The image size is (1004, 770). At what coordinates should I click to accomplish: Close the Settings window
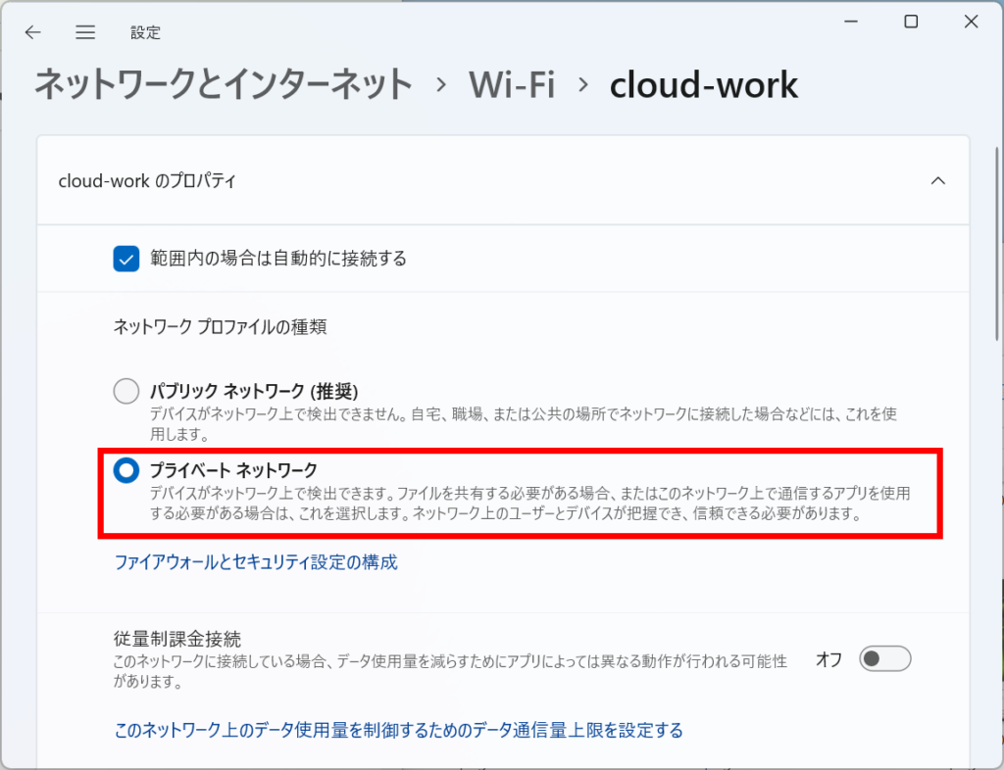[x=971, y=23]
